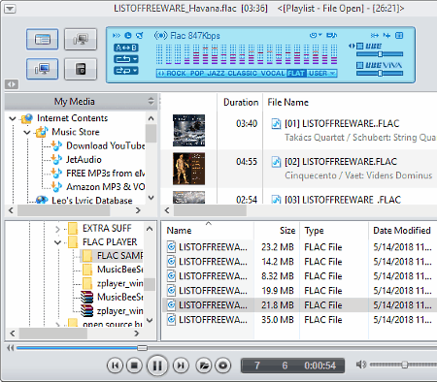Select the JetAudio entry in Music Store
This screenshot has width=437, height=382.
(84, 160)
